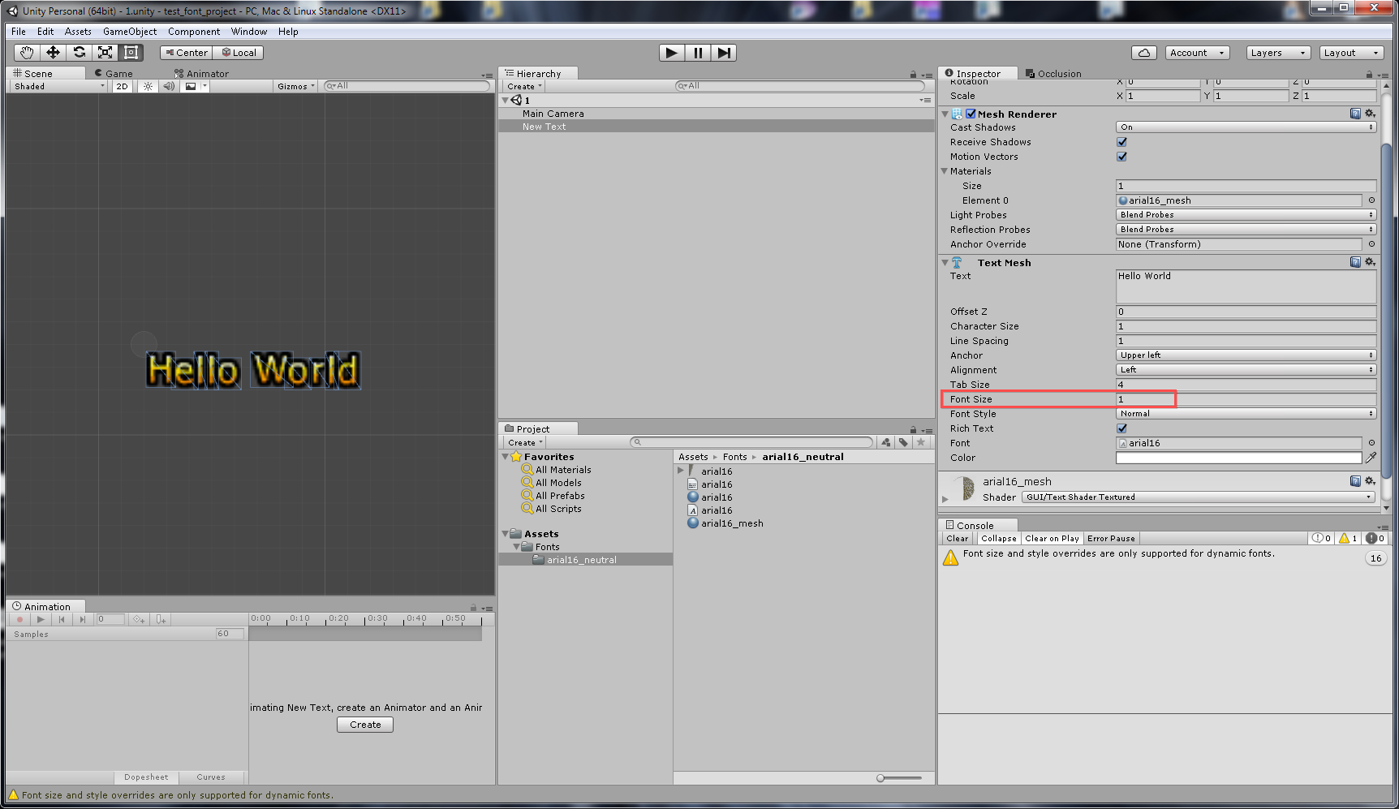Select the Move tool

click(52, 52)
